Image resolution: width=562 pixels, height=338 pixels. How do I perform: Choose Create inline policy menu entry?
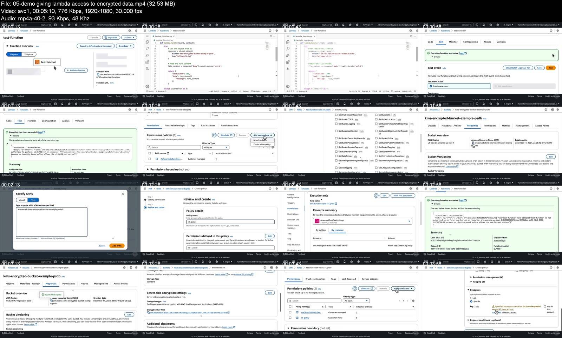pyautogui.click(x=262, y=144)
